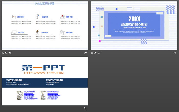This screenshot has width=179, height=112.
Task: Click the 安全保障 shield figure icon
Action: click(37, 32)
